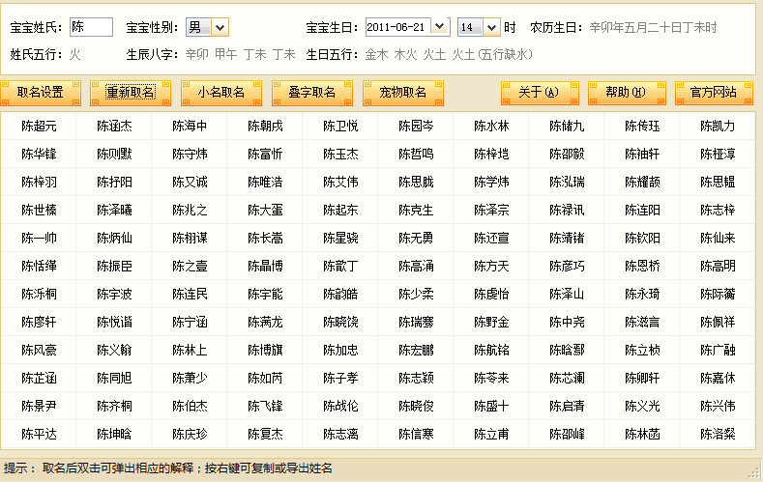Click the 小名取名 button

click(x=221, y=93)
